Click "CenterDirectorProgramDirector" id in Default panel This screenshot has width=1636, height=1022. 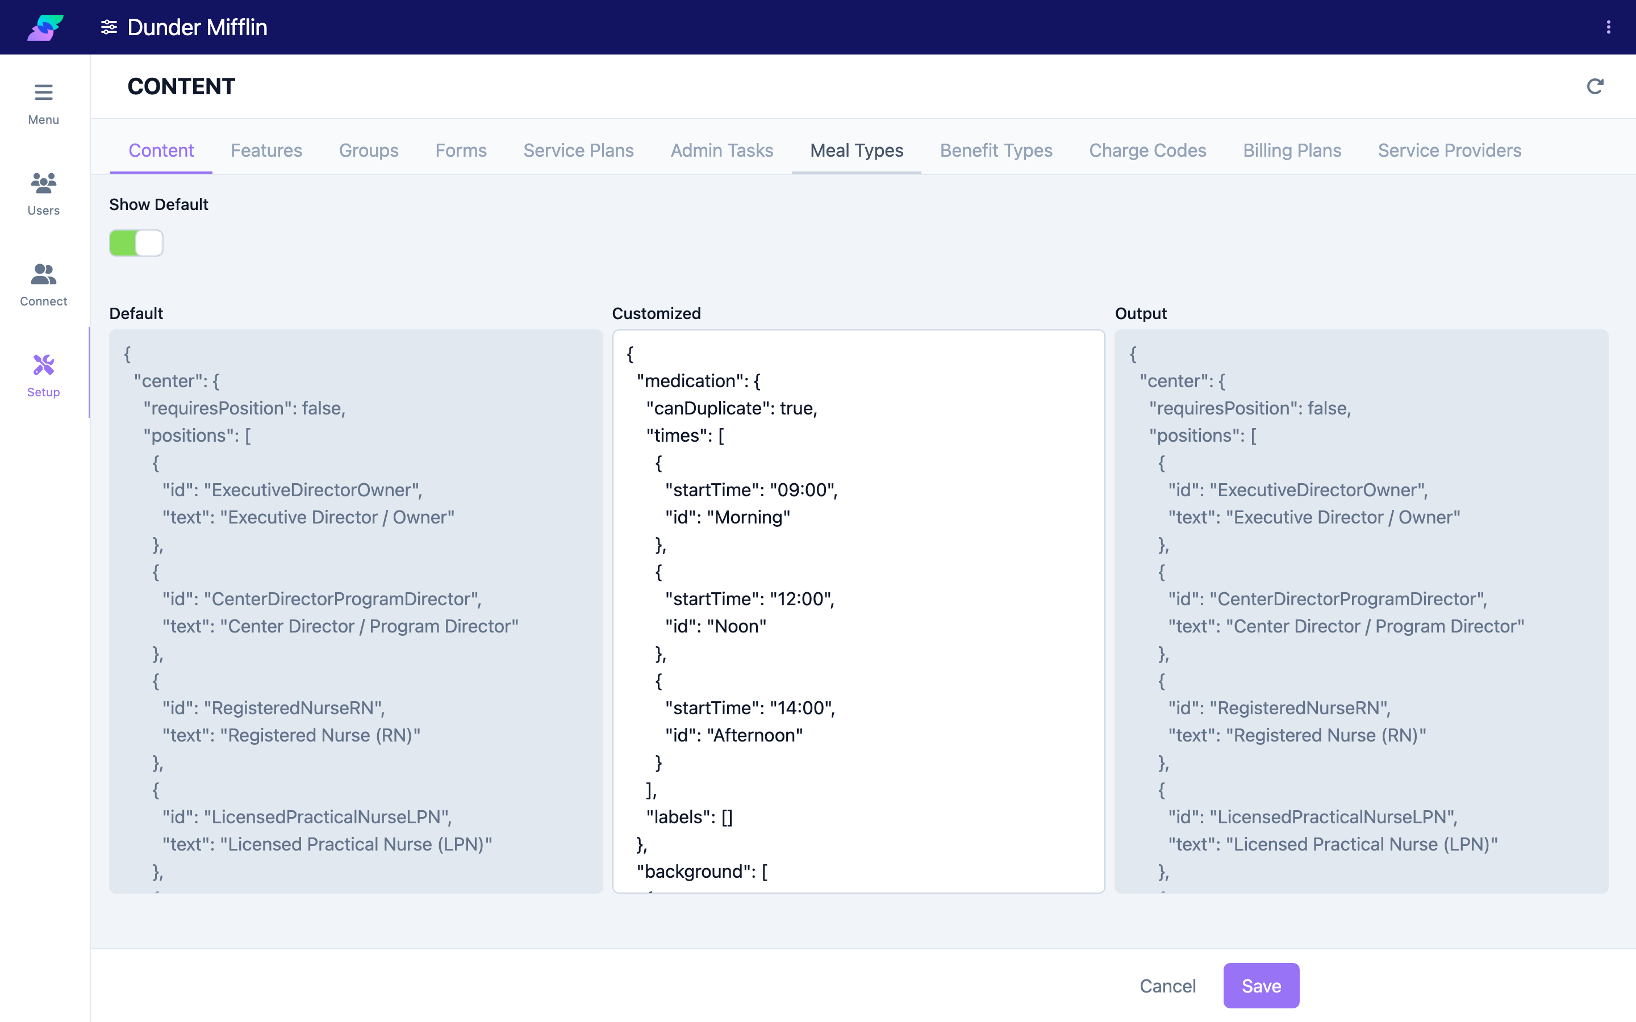click(343, 599)
